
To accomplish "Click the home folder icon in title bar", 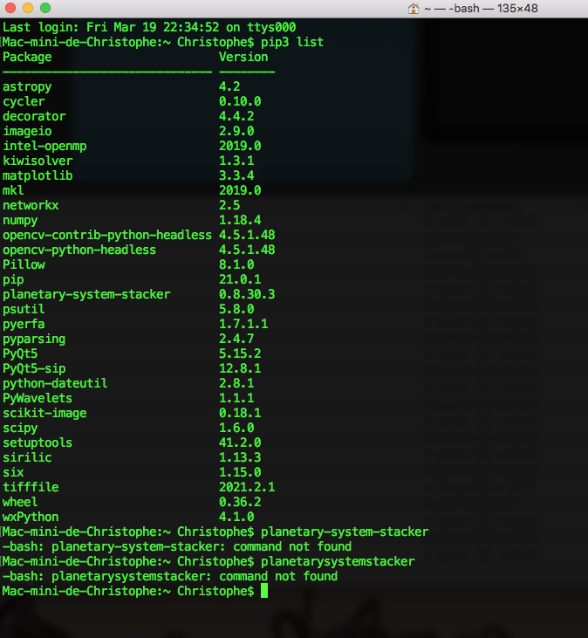I will [x=414, y=8].
